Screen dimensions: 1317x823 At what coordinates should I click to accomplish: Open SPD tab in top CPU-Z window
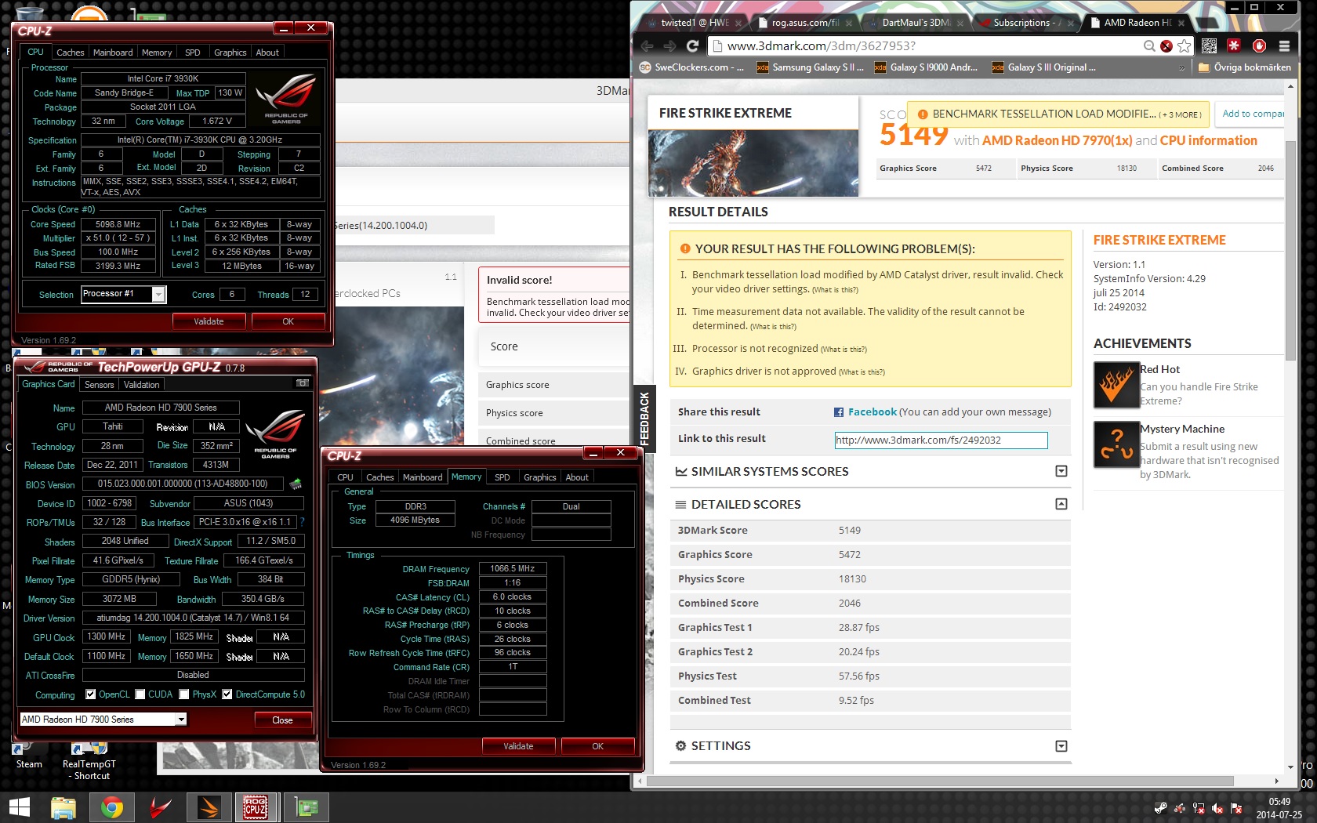193,53
